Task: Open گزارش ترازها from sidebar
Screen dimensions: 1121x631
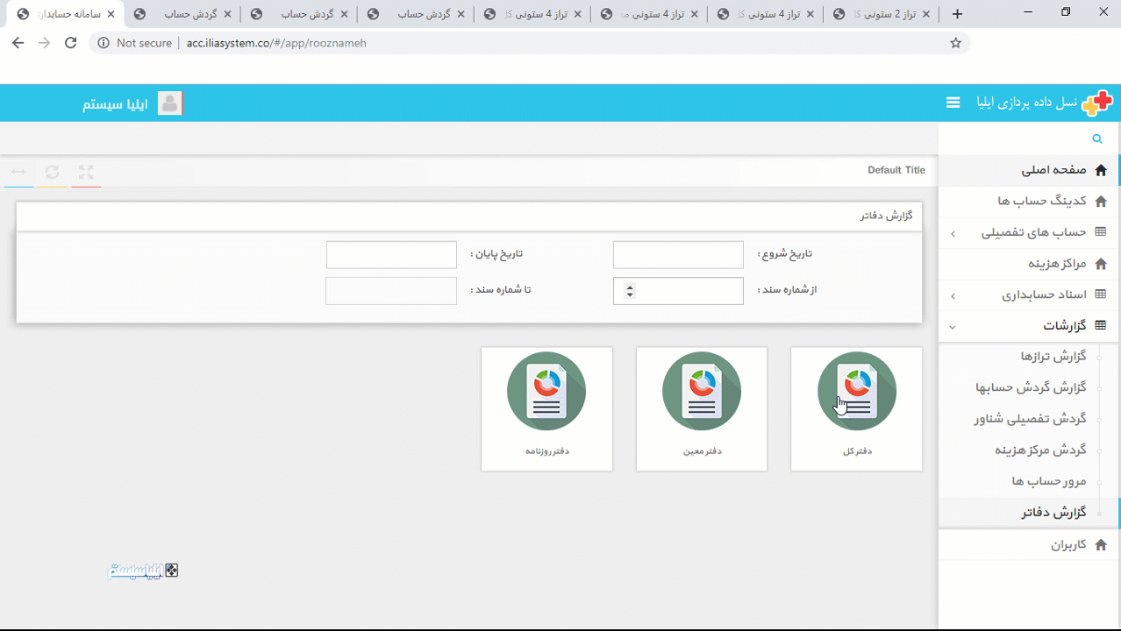Action: point(1053,356)
